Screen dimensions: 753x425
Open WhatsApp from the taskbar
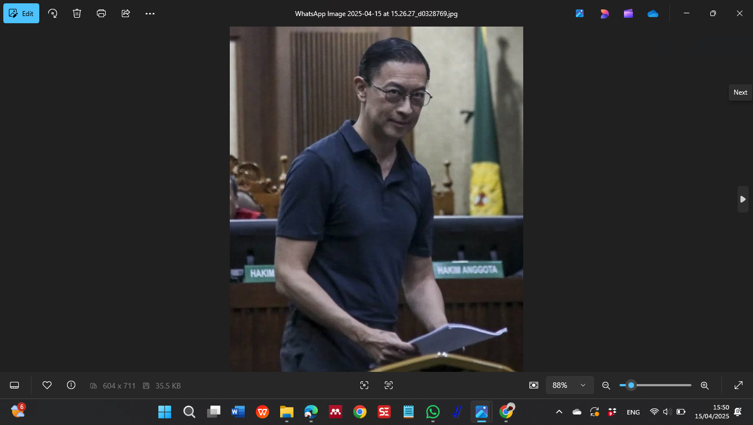click(x=433, y=412)
